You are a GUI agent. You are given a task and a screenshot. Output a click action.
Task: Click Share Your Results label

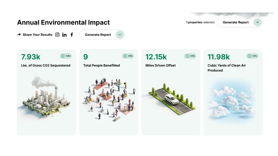(x=38, y=35)
